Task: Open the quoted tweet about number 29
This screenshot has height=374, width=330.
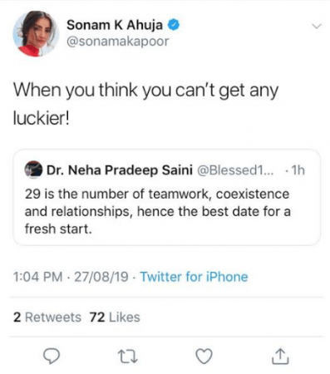Action: click(167, 197)
